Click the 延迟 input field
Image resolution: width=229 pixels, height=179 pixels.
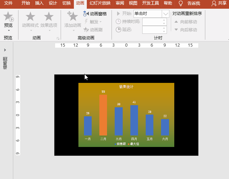coord(152,30)
